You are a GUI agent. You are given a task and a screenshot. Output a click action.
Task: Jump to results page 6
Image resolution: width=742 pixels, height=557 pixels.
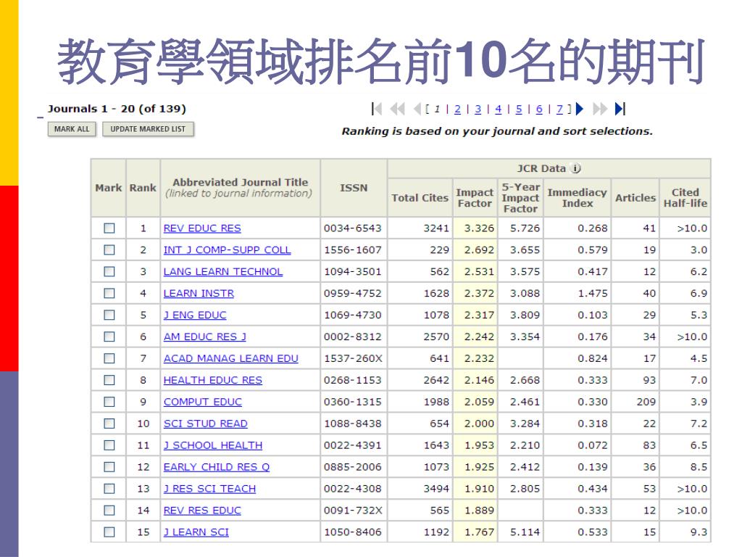point(539,110)
